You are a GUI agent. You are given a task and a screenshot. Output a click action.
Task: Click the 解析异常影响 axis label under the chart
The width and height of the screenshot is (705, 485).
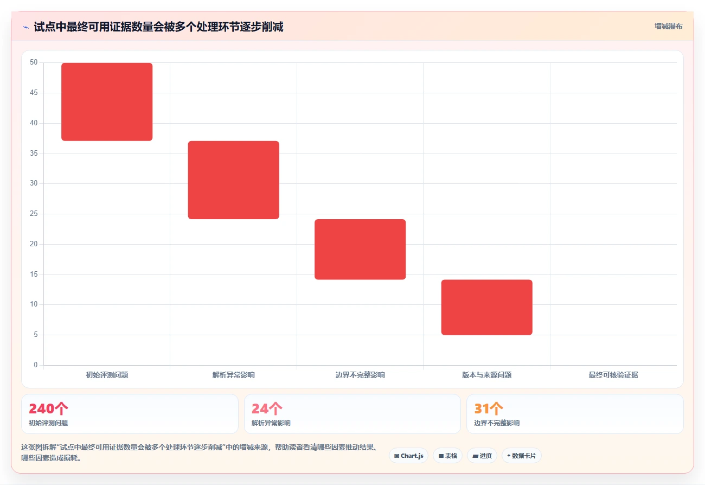click(234, 375)
